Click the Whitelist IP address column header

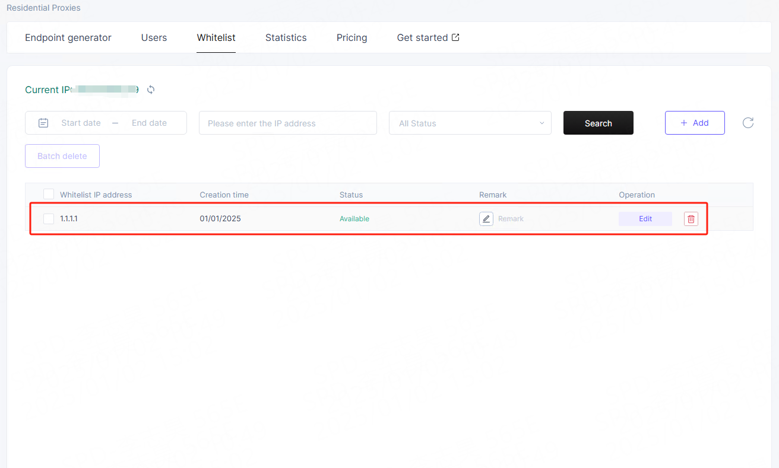(x=96, y=195)
